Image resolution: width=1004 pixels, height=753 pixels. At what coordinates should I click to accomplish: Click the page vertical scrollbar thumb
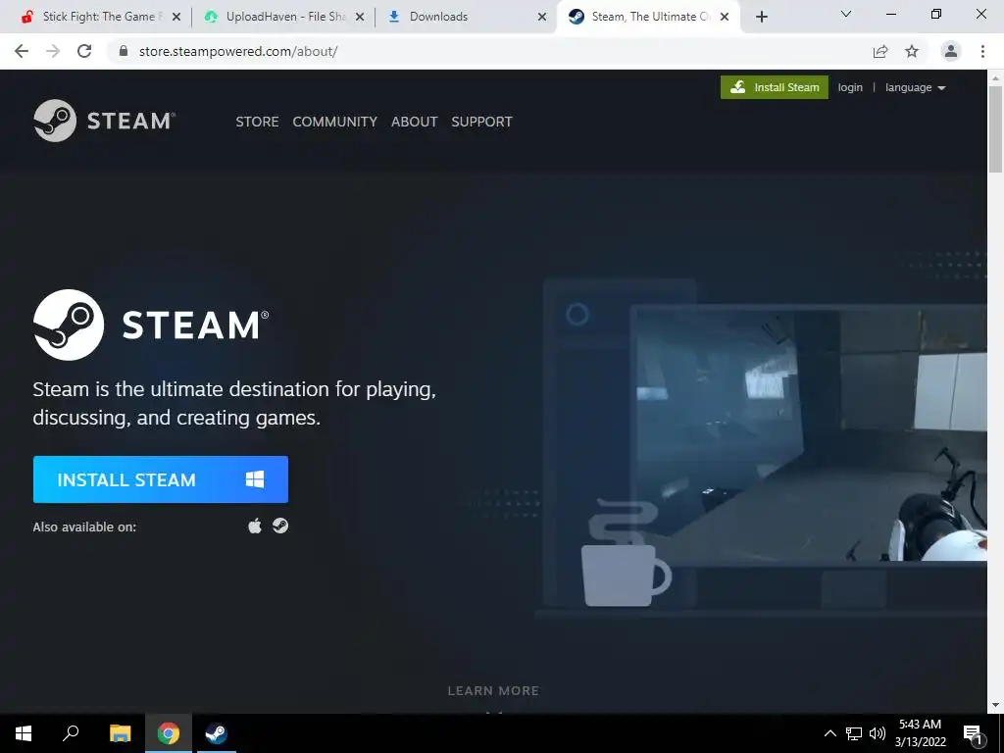[995, 128]
